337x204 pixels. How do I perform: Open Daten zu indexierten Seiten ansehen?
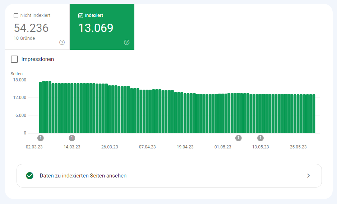pos(169,176)
